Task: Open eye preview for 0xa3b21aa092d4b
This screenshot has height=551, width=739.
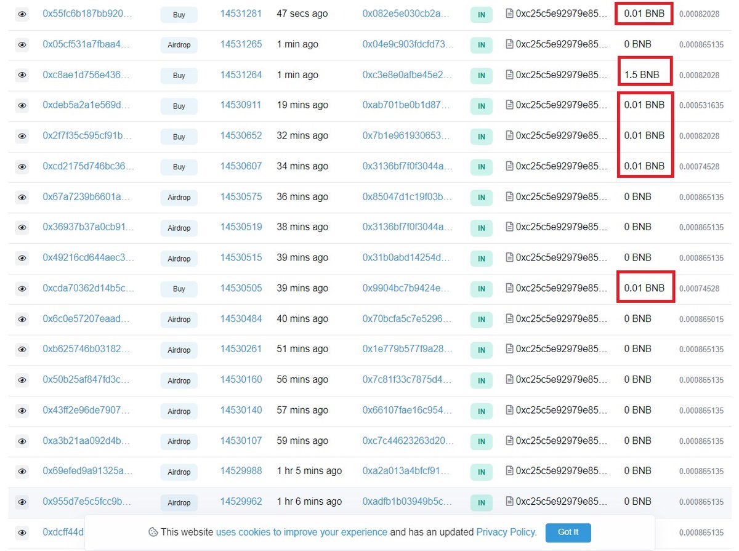Action: pos(22,441)
